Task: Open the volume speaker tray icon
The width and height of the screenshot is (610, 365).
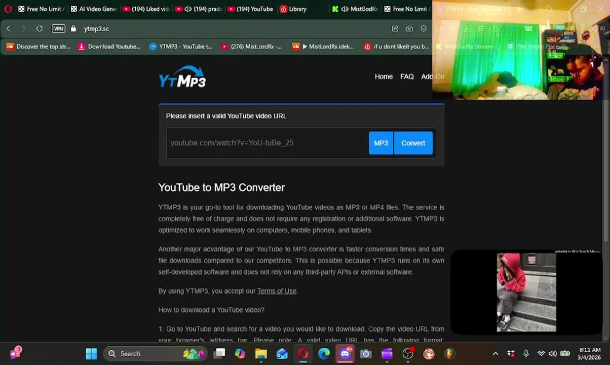Action: [x=552, y=354]
